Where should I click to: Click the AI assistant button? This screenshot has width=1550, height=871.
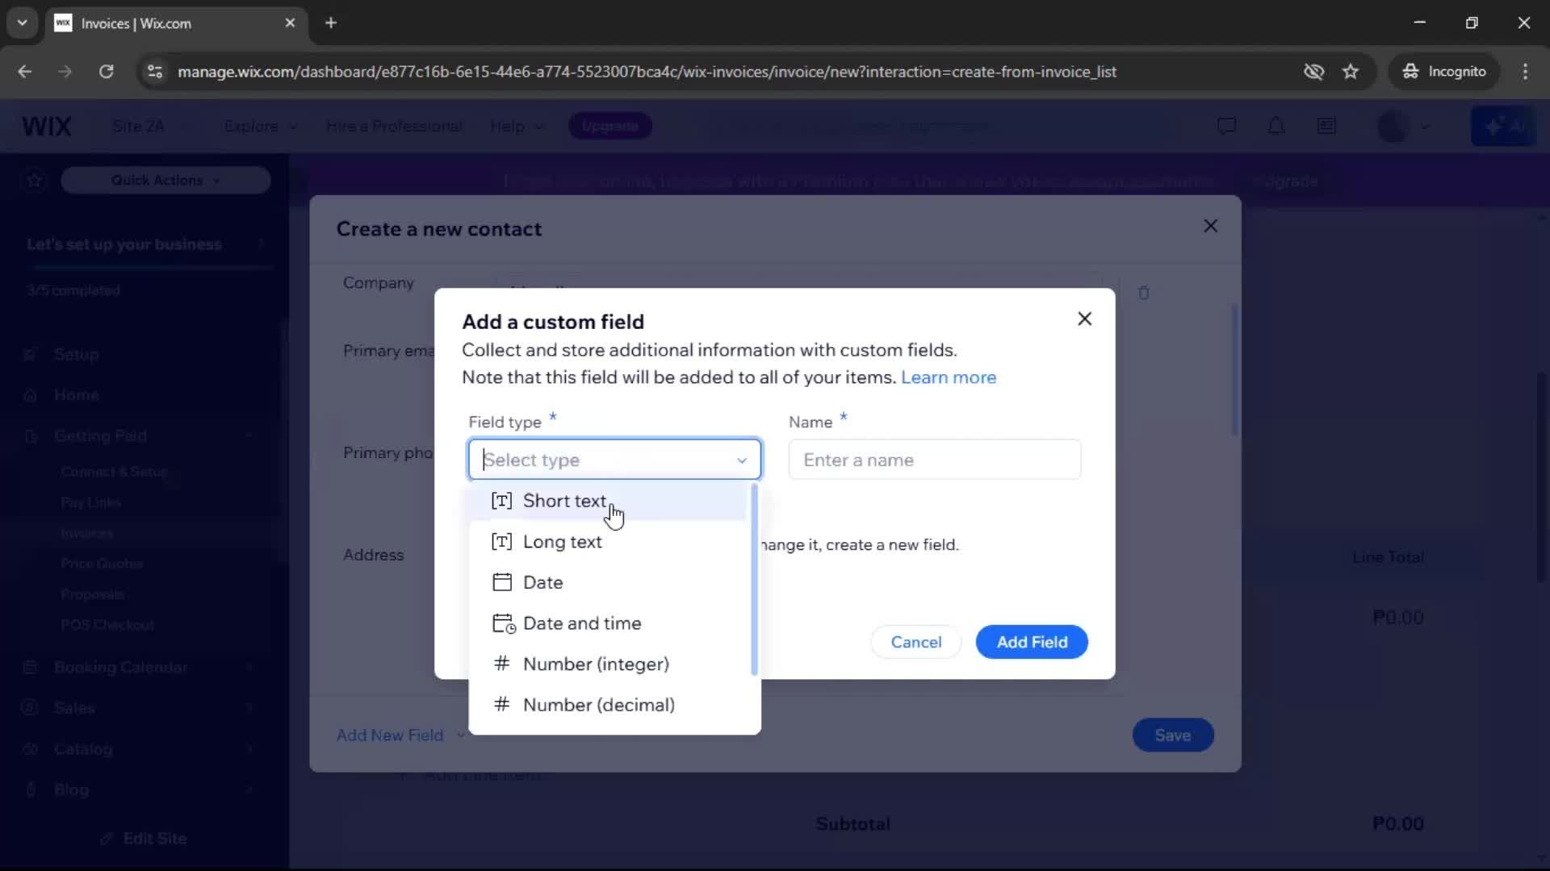[1502, 126]
